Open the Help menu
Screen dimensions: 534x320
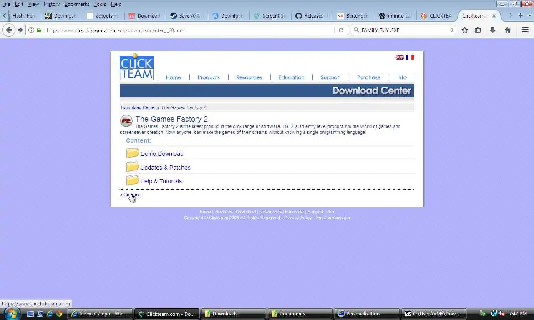(116, 4)
